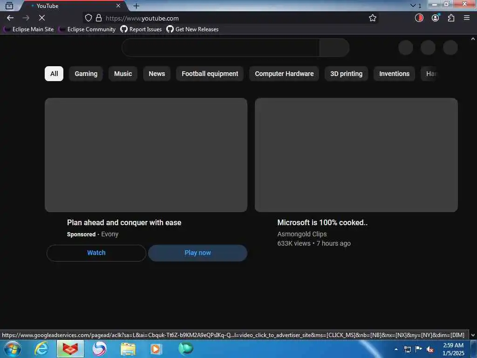Viewport: 477px width, 358px height.
Task: Open the Microsoft is 100% cooked thumbnail
Action: tap(356, 155)
